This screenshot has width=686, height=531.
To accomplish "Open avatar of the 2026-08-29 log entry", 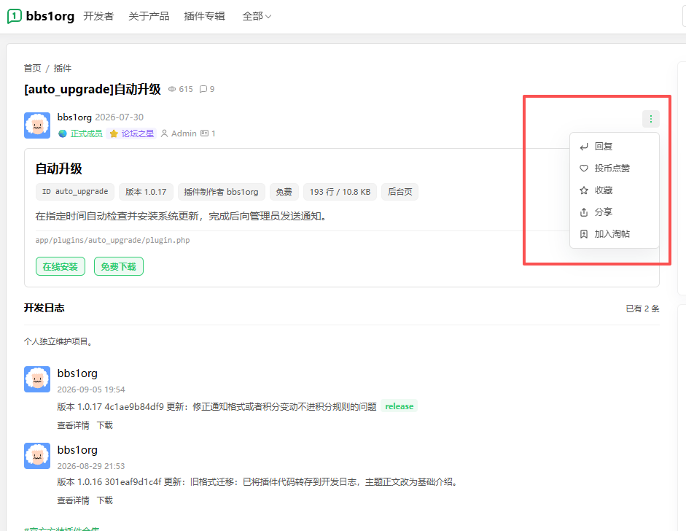I will [37, 456].
